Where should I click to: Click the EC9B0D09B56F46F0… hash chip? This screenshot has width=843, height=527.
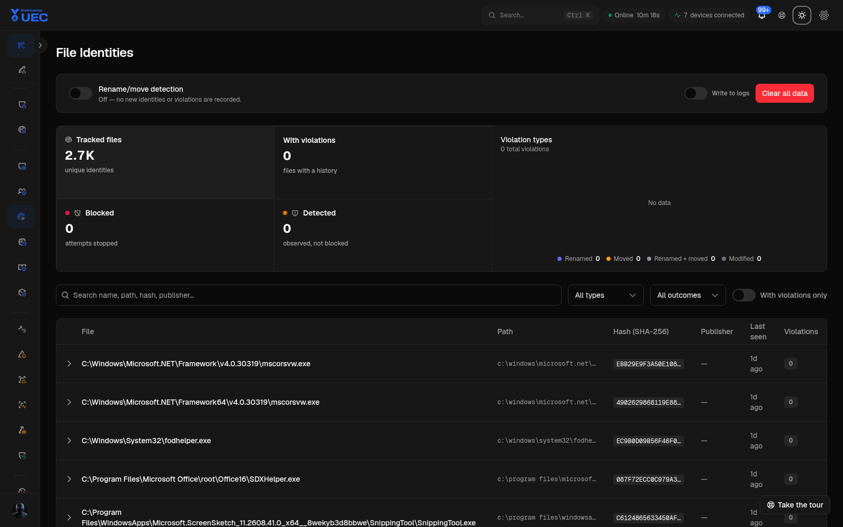(649, 441)
